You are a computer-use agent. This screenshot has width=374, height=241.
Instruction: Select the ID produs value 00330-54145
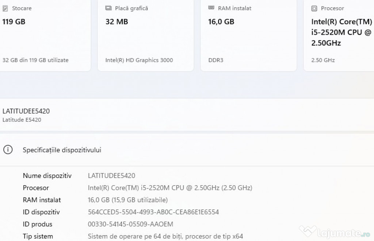tap(130, 224)
